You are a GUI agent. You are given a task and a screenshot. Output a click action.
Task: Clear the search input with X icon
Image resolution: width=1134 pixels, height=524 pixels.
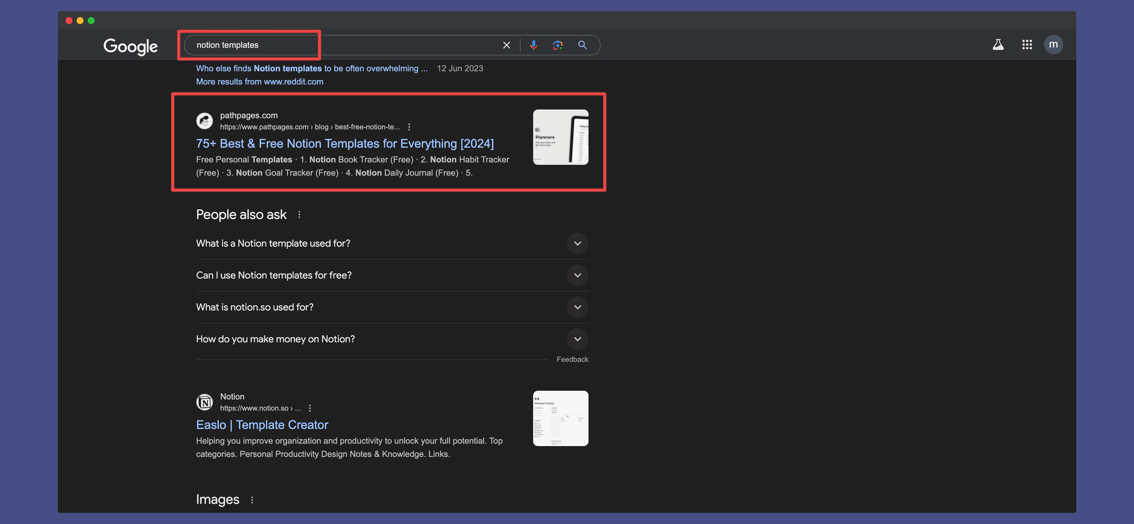tap(506, 44)
